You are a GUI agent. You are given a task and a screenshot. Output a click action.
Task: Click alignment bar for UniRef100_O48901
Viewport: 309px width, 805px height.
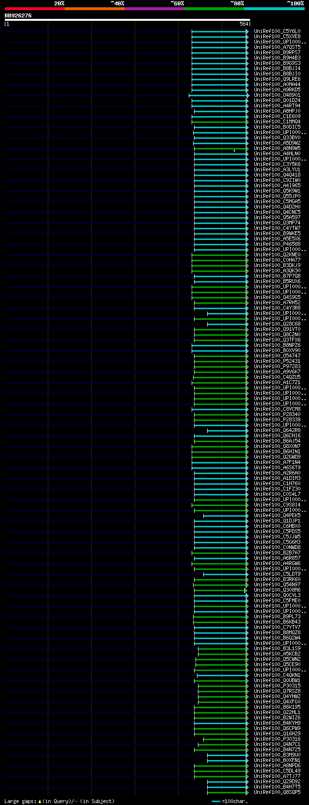[218, 95]
